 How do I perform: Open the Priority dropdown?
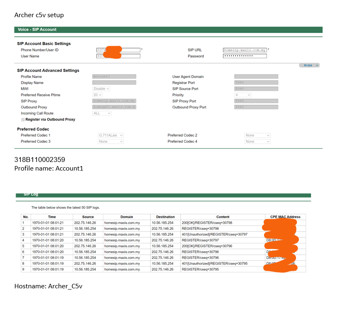(x=243, y=95)
